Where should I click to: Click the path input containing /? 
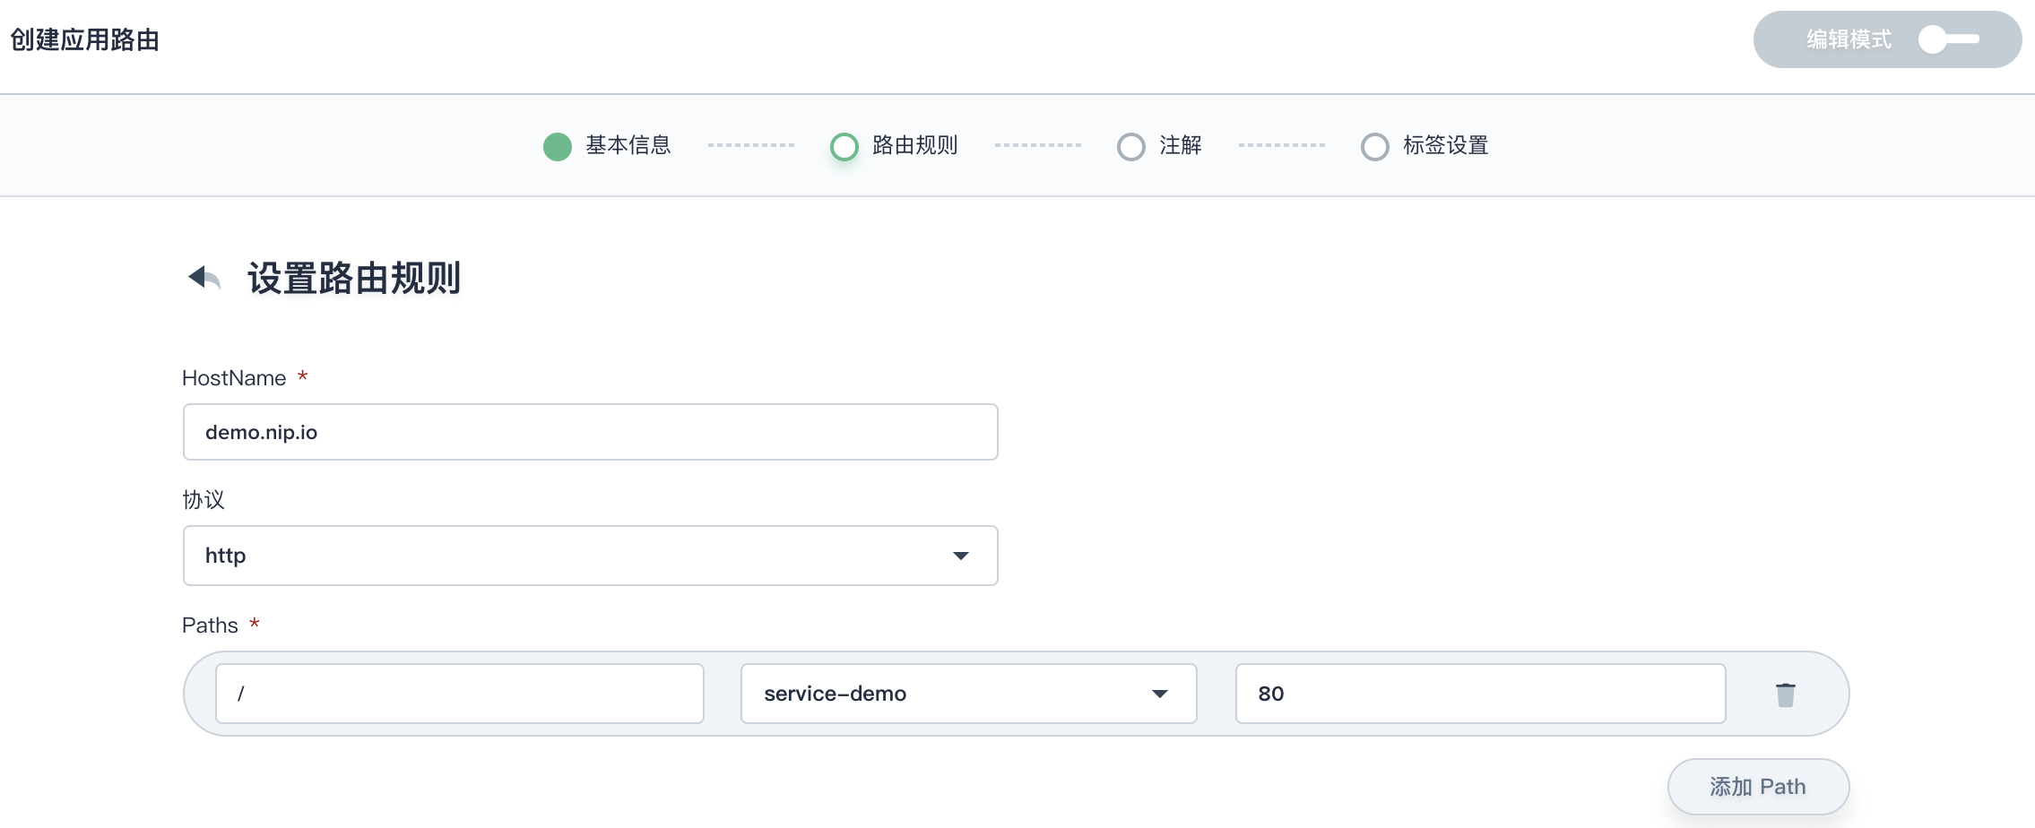click(x=459, y=694)
